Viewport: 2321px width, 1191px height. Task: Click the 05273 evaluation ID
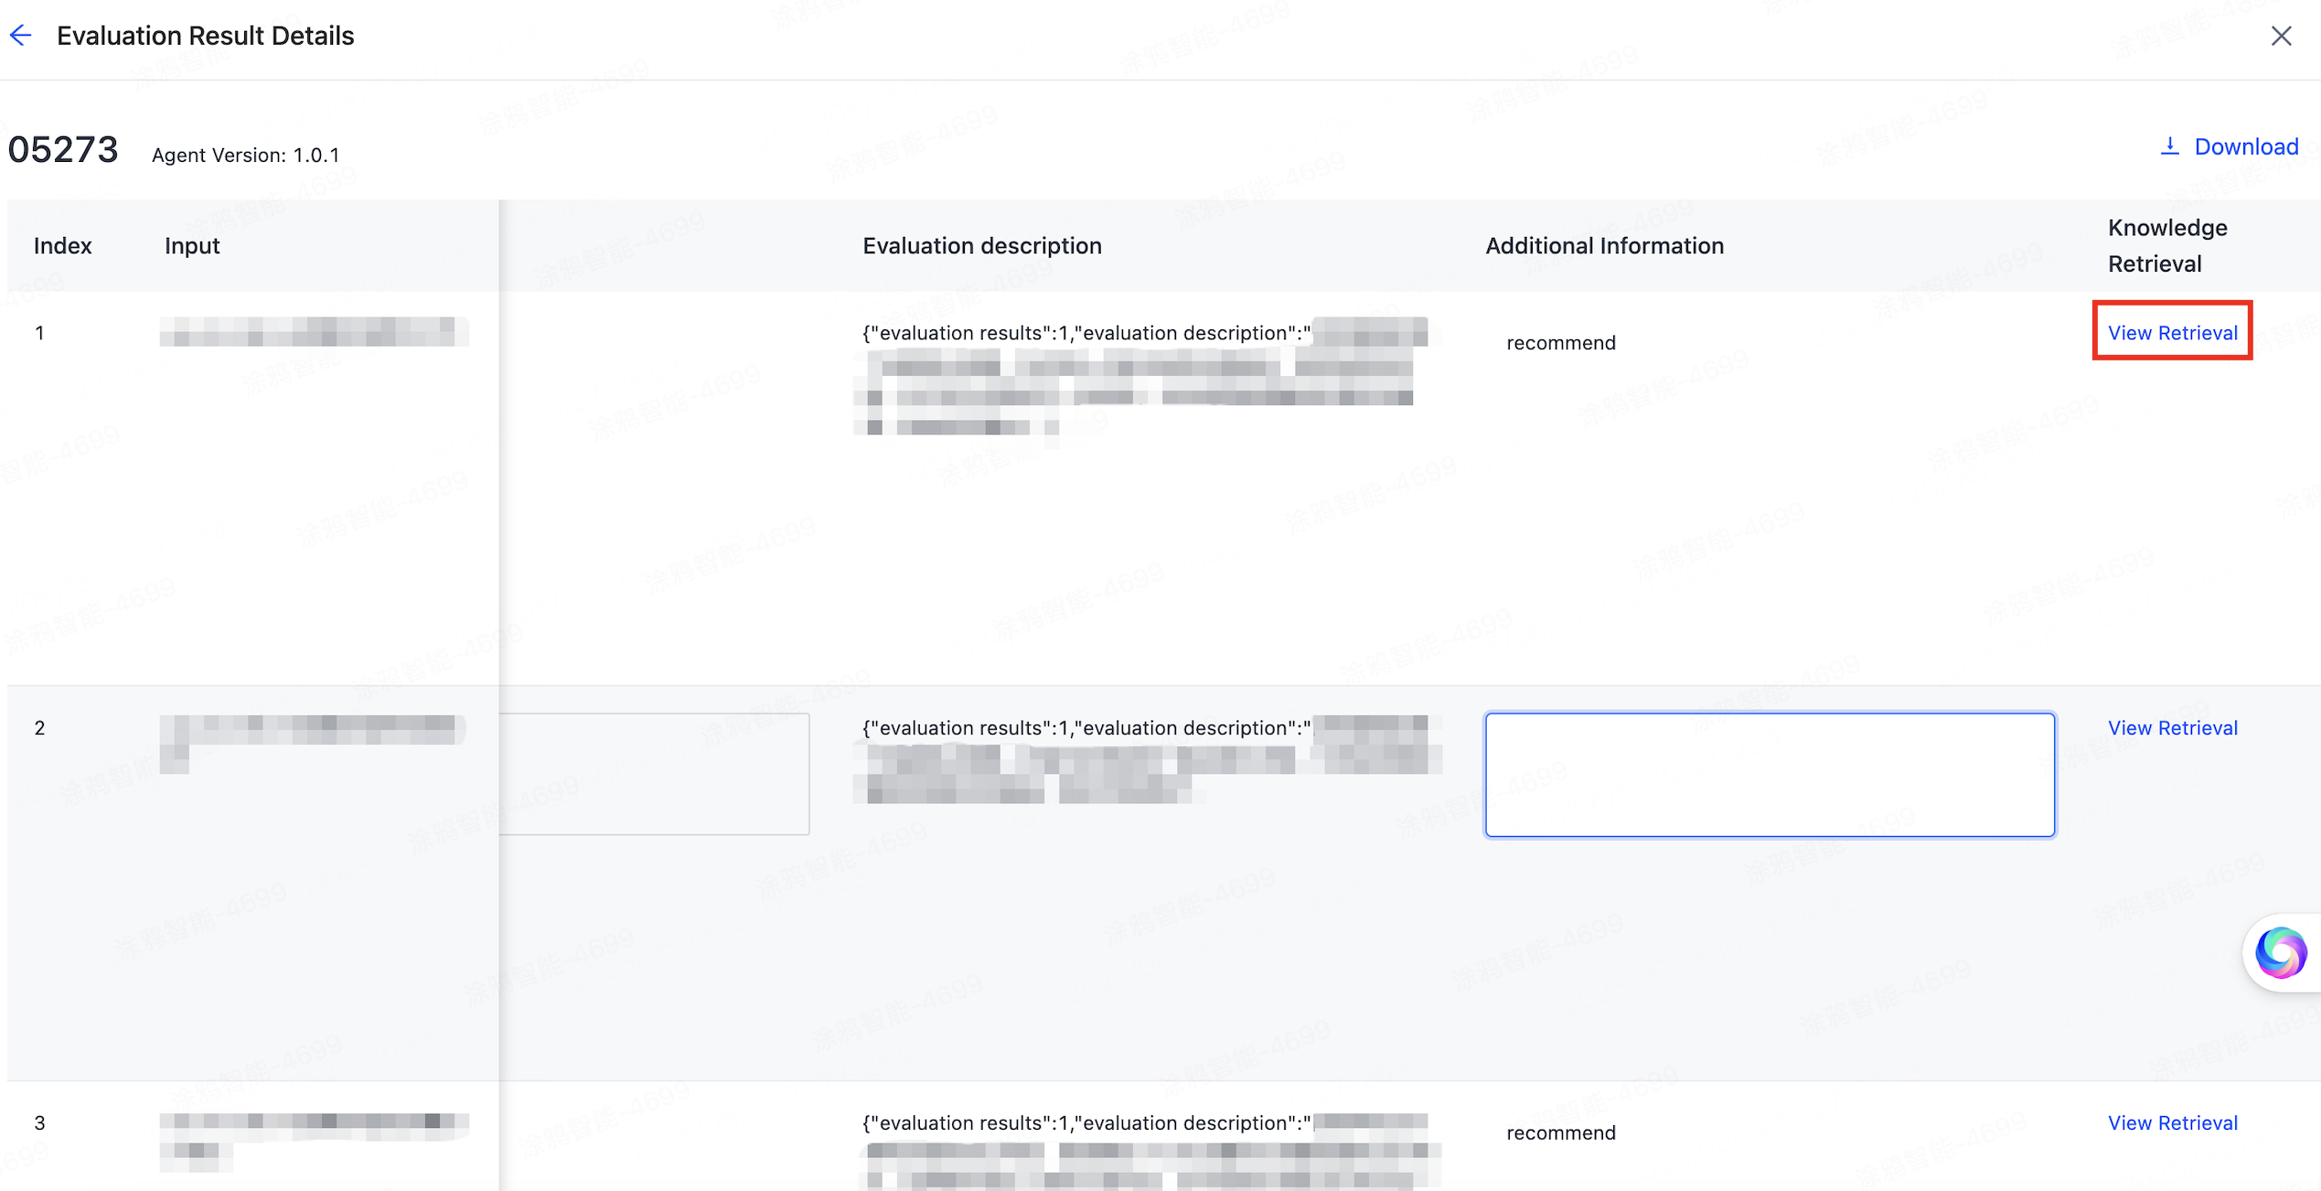[x=63, y=149]
